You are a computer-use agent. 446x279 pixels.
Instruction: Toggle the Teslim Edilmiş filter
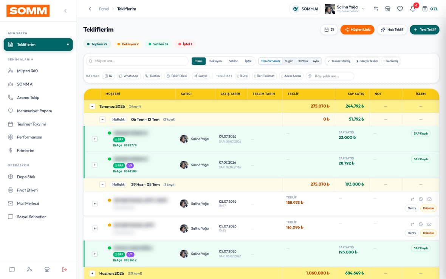pyautogui.click(x=339, y=61)
